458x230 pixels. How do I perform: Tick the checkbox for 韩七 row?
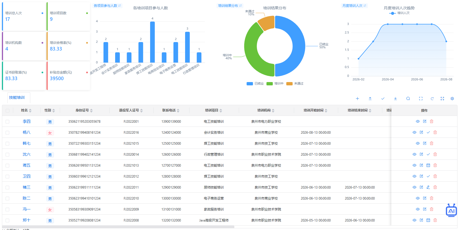pyautogui.click(x=7, y=144)
